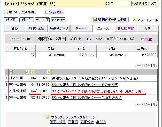Click the 37 previous close value
Image resolution: width=162 pixels, height=127 pixels.
tap(33, 55)
